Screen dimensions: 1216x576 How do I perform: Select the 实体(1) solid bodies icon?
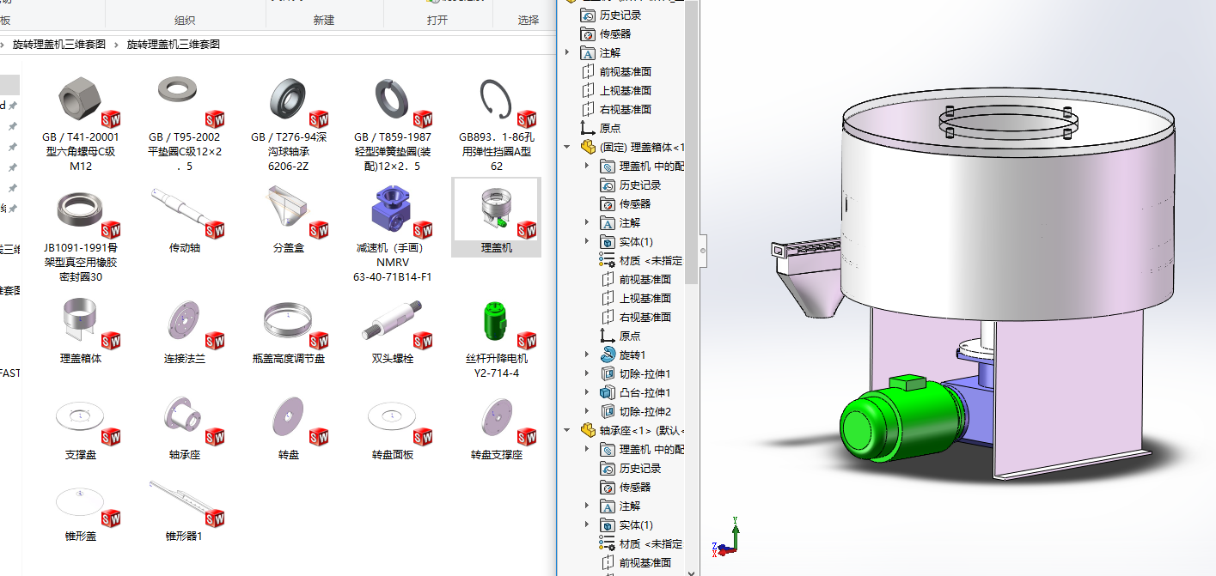(x=608, y=241)
